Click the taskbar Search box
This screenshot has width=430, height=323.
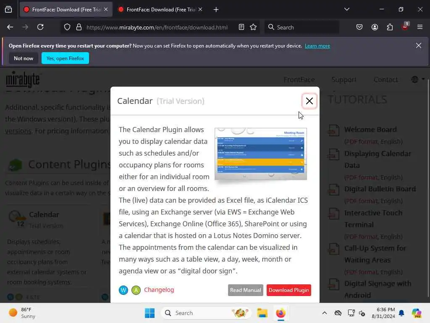point(206,313)
